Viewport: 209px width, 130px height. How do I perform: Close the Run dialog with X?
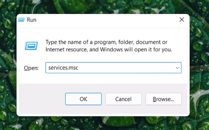tap(182, 20)
